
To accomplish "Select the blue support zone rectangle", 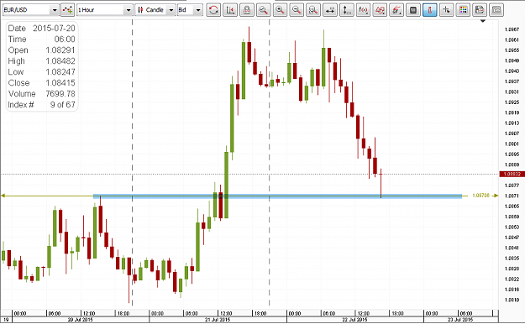I will [x=277, y=196].
